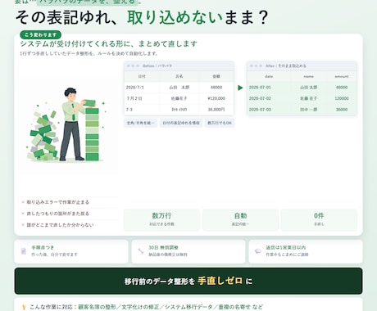
Task: Click the 金額 column header in Before table
Action: point(216,76)
